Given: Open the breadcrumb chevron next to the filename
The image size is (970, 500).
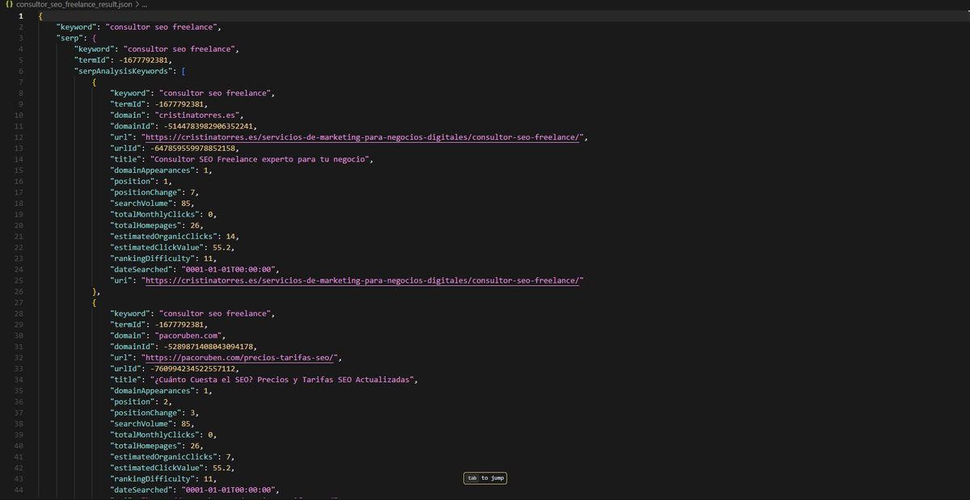Looking at the screenshot, I should (137, 4).
